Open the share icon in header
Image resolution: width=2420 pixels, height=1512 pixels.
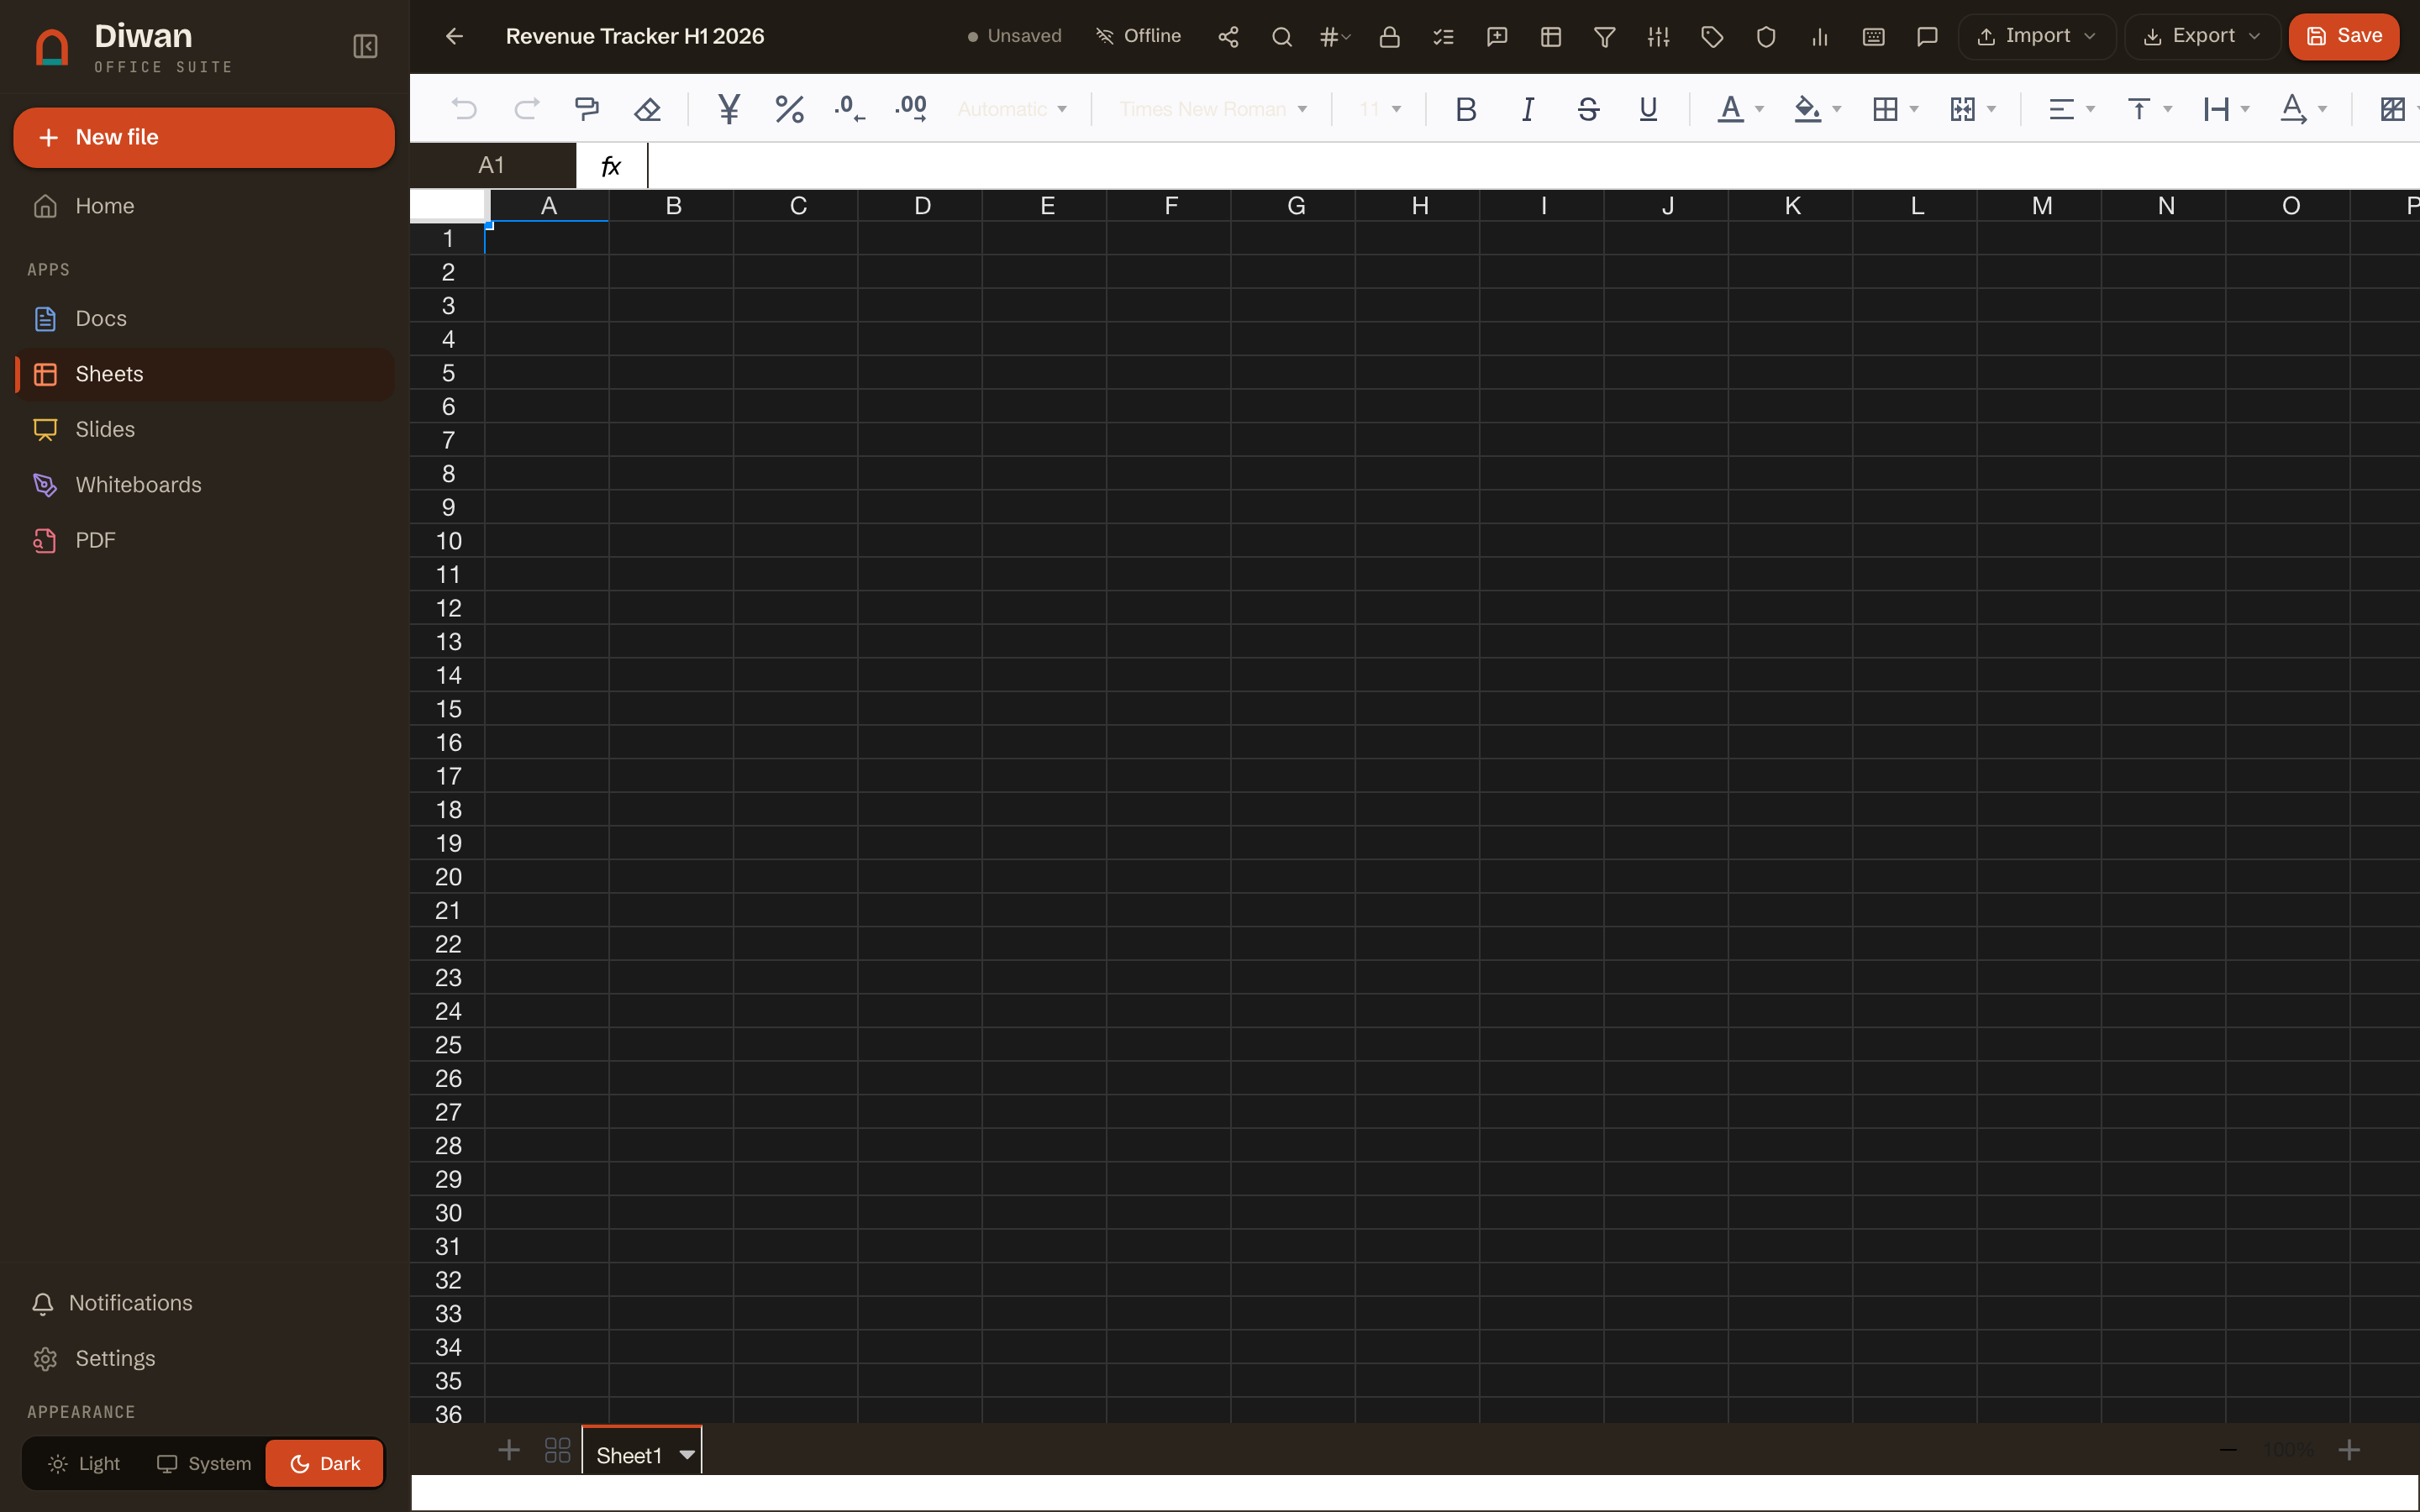point(1228,37)
